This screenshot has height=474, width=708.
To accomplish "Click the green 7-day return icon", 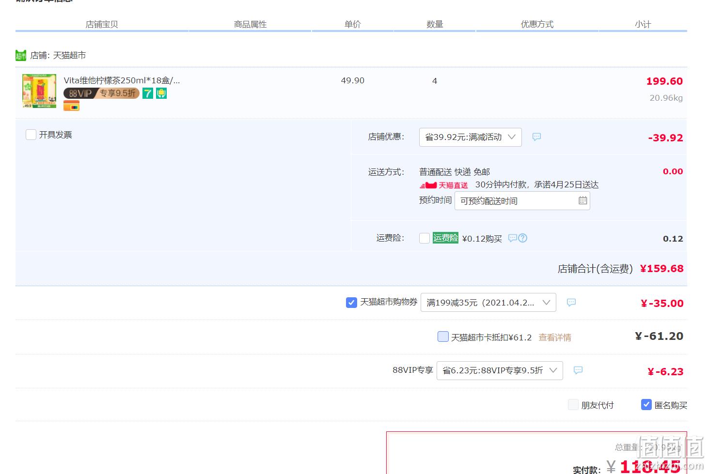I will (148, 93).
